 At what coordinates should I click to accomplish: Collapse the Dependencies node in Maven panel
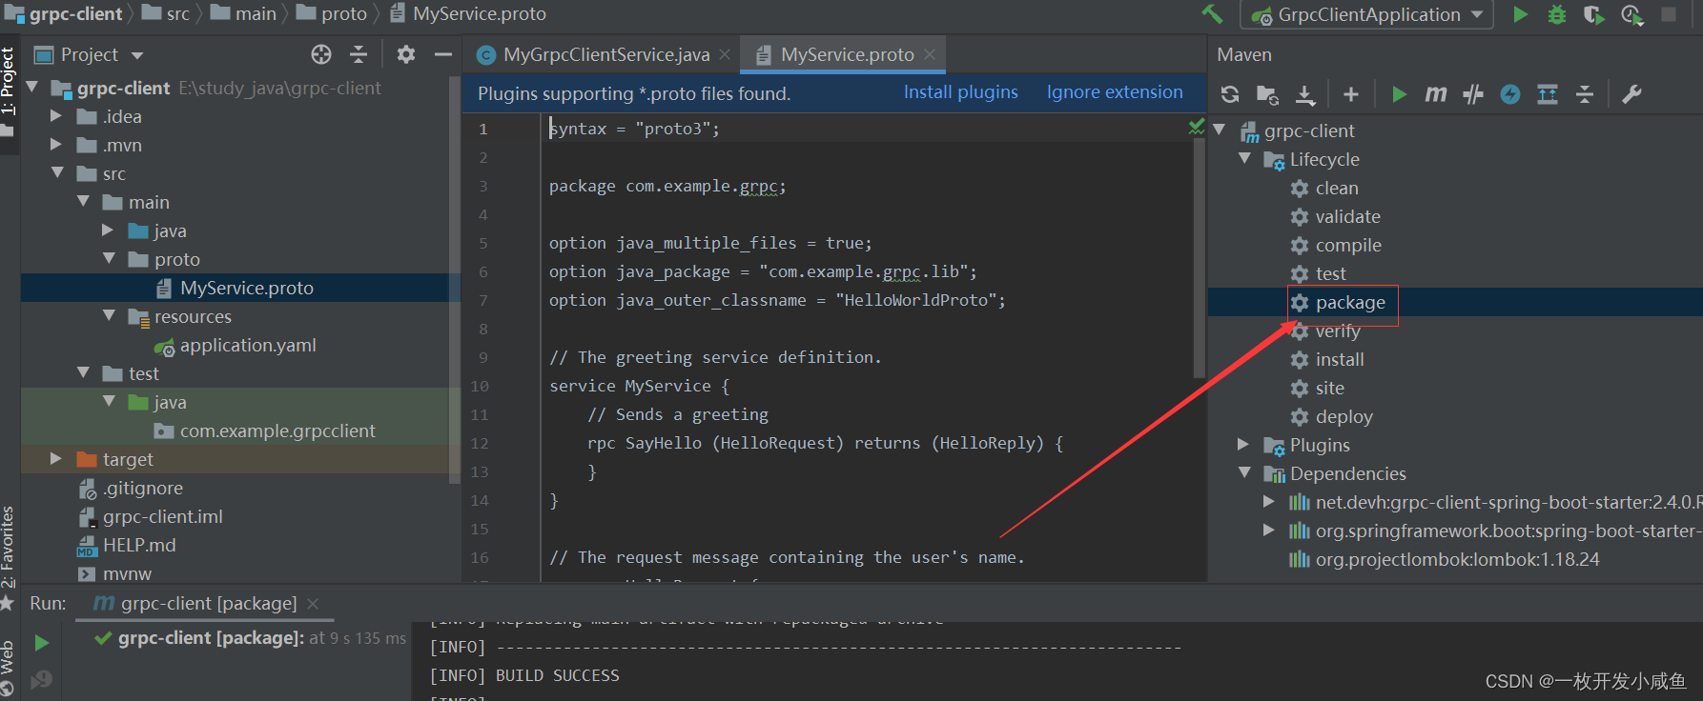pyautogui.click(x=1244, y=473)
